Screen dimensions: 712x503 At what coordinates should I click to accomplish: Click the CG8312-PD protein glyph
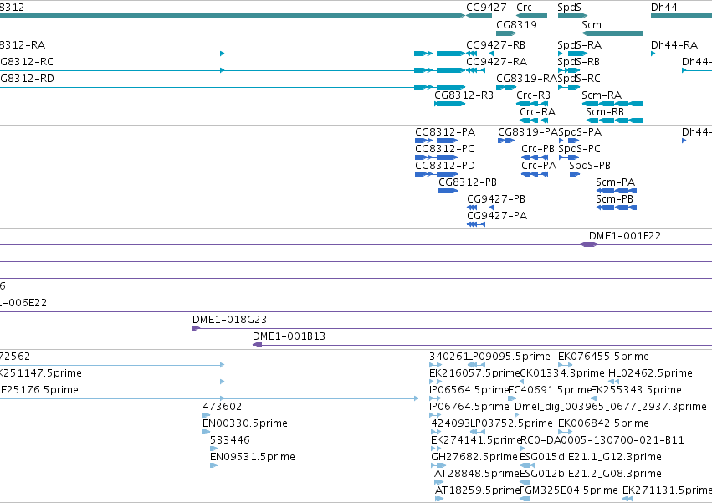[x=437, y=174]
